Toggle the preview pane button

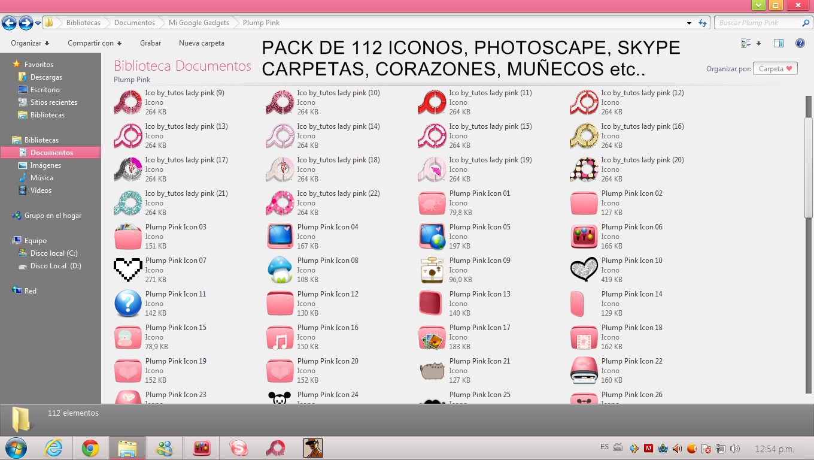pyautogui.click(x=779, y=43)
